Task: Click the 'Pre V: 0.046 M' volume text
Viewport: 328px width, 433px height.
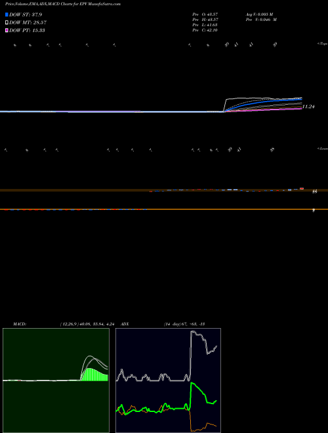Action: pyautogui.click(x=261, y=20)
